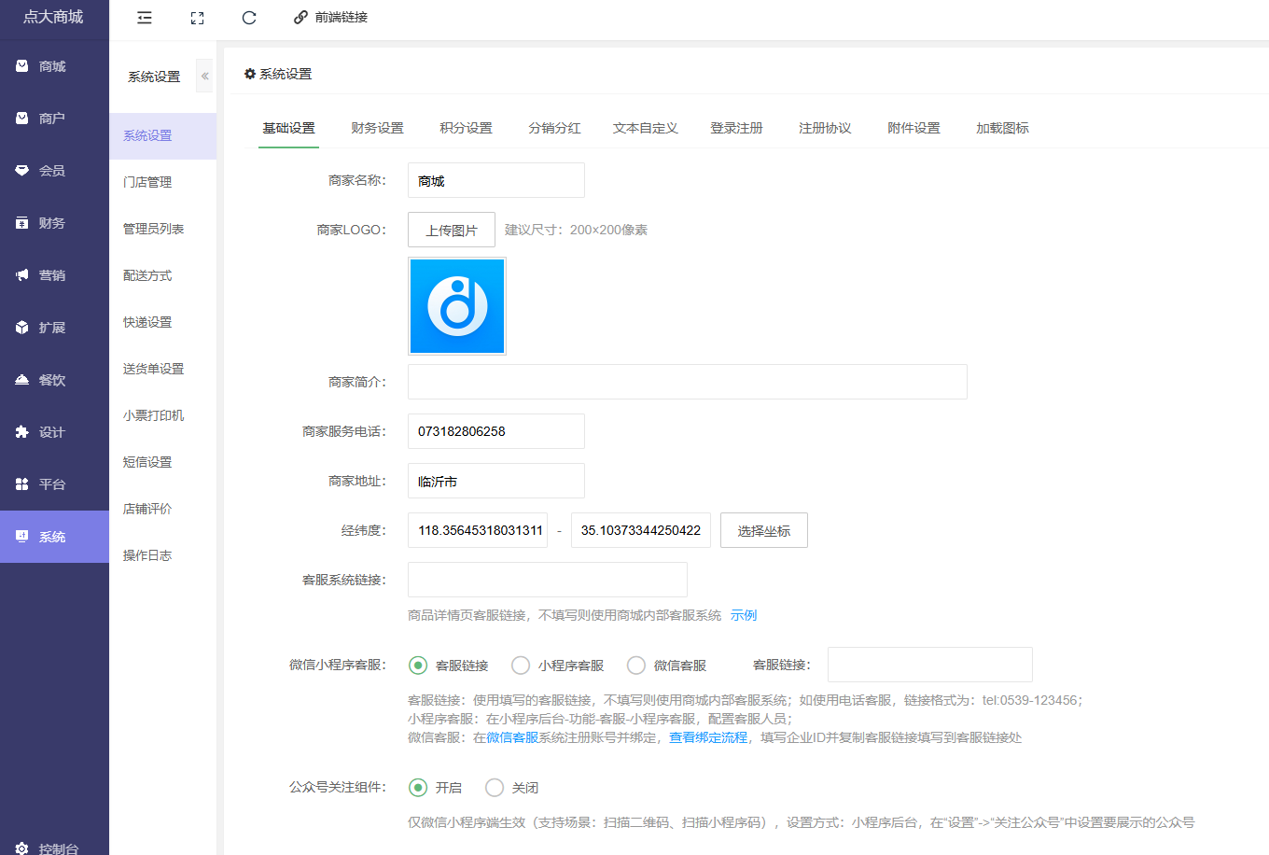Image resolution: width=1269 pixels, height=855 pixels.
Task: Switch to the 文本自定义 tab
Action: click(645, 128)
